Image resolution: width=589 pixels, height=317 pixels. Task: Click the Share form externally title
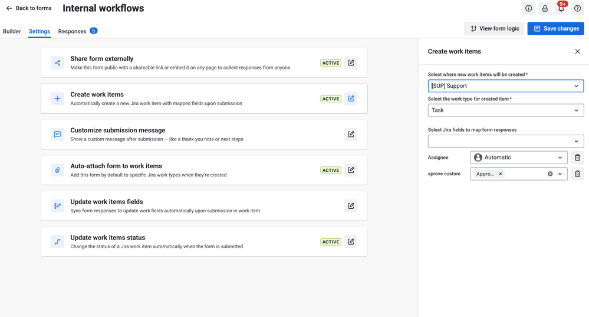tap(102, 59)
